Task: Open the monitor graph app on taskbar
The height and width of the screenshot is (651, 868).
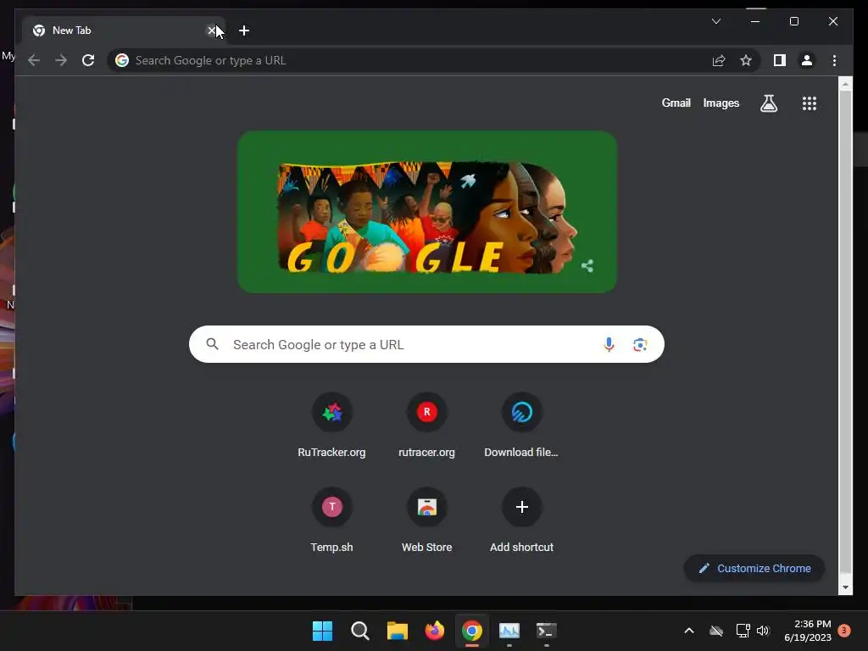Action: coord(509,631)
